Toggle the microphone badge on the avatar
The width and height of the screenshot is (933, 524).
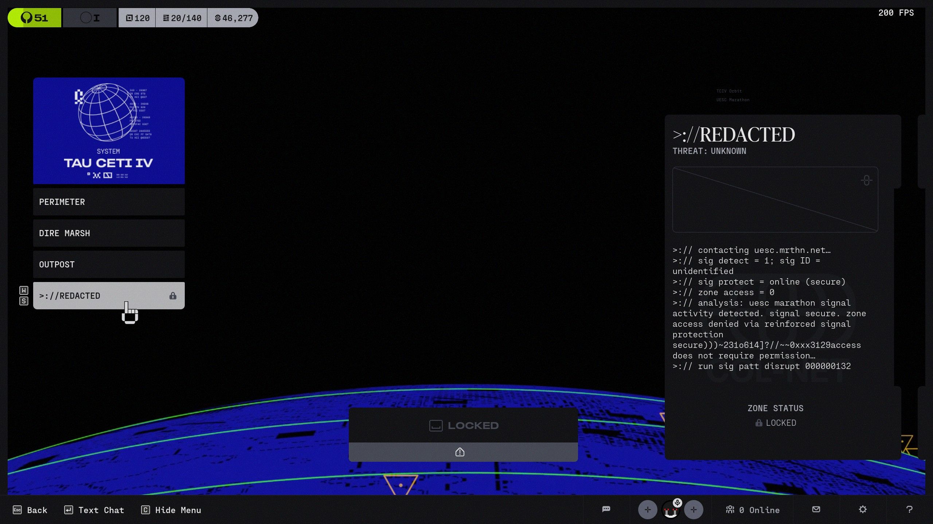[x=677, y=503]
